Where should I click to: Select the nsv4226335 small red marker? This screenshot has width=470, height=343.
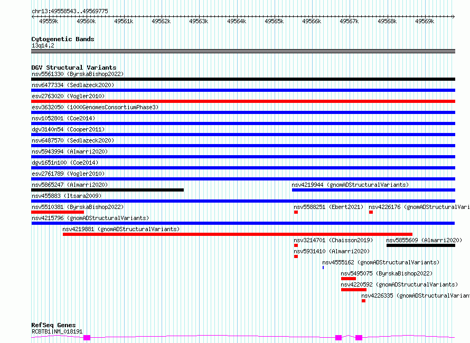click(x=363, y=301)
